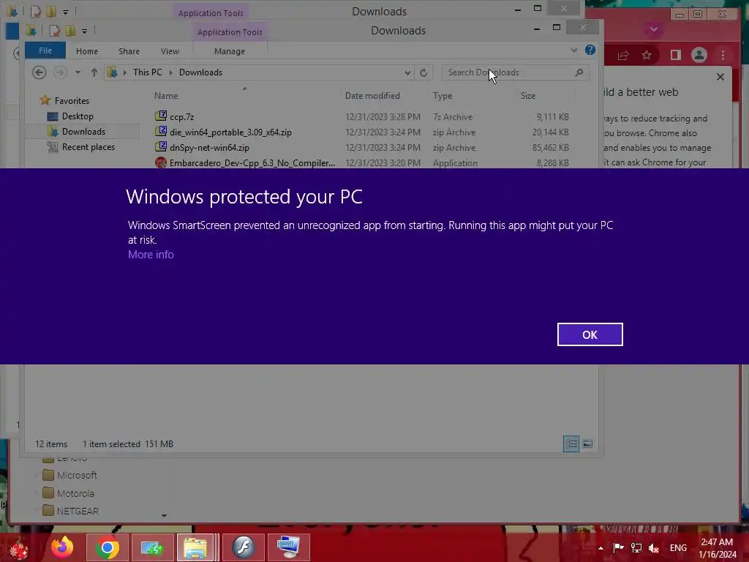
Task: Switch to the Share ribbon tab
Action: (x=129, y=51)
